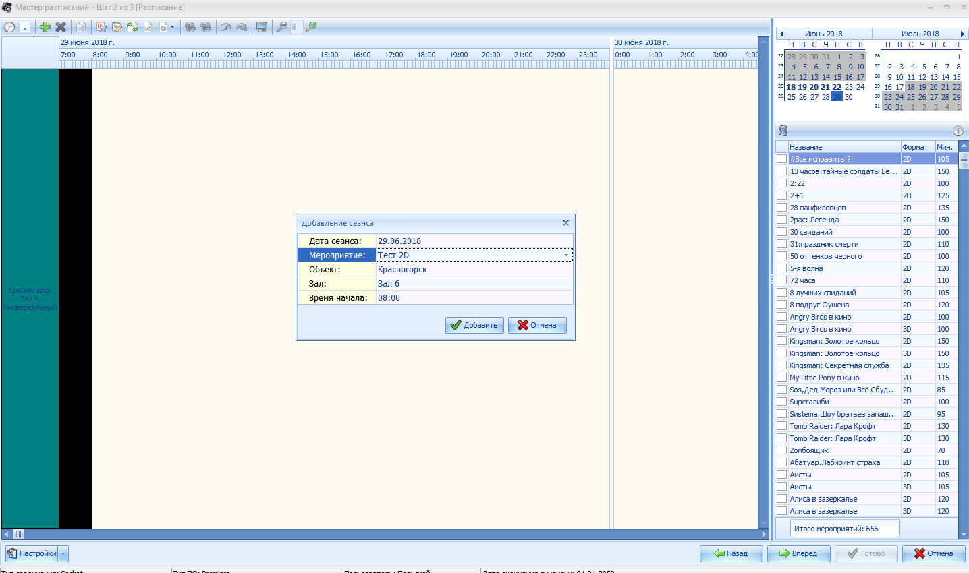This screenshot has width=969, height=573.
Task: Check the 72 часа checkbox
Action: click(781, 280)
